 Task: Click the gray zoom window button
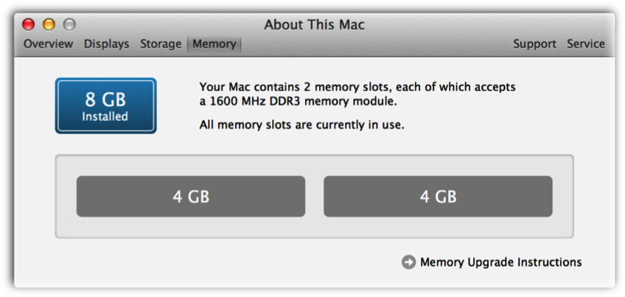tap(69, 25)
